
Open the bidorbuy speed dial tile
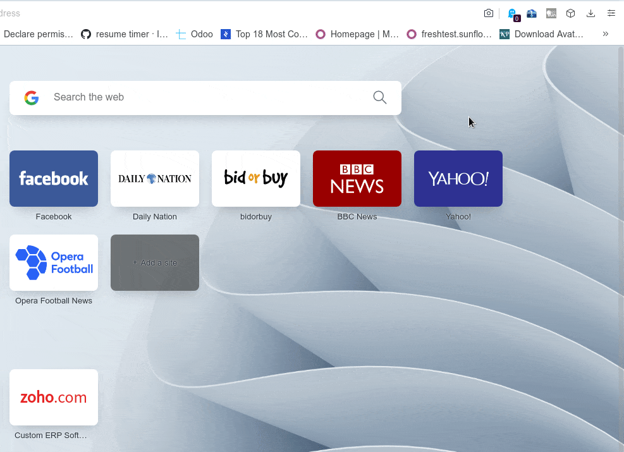[x=256, y=179]
